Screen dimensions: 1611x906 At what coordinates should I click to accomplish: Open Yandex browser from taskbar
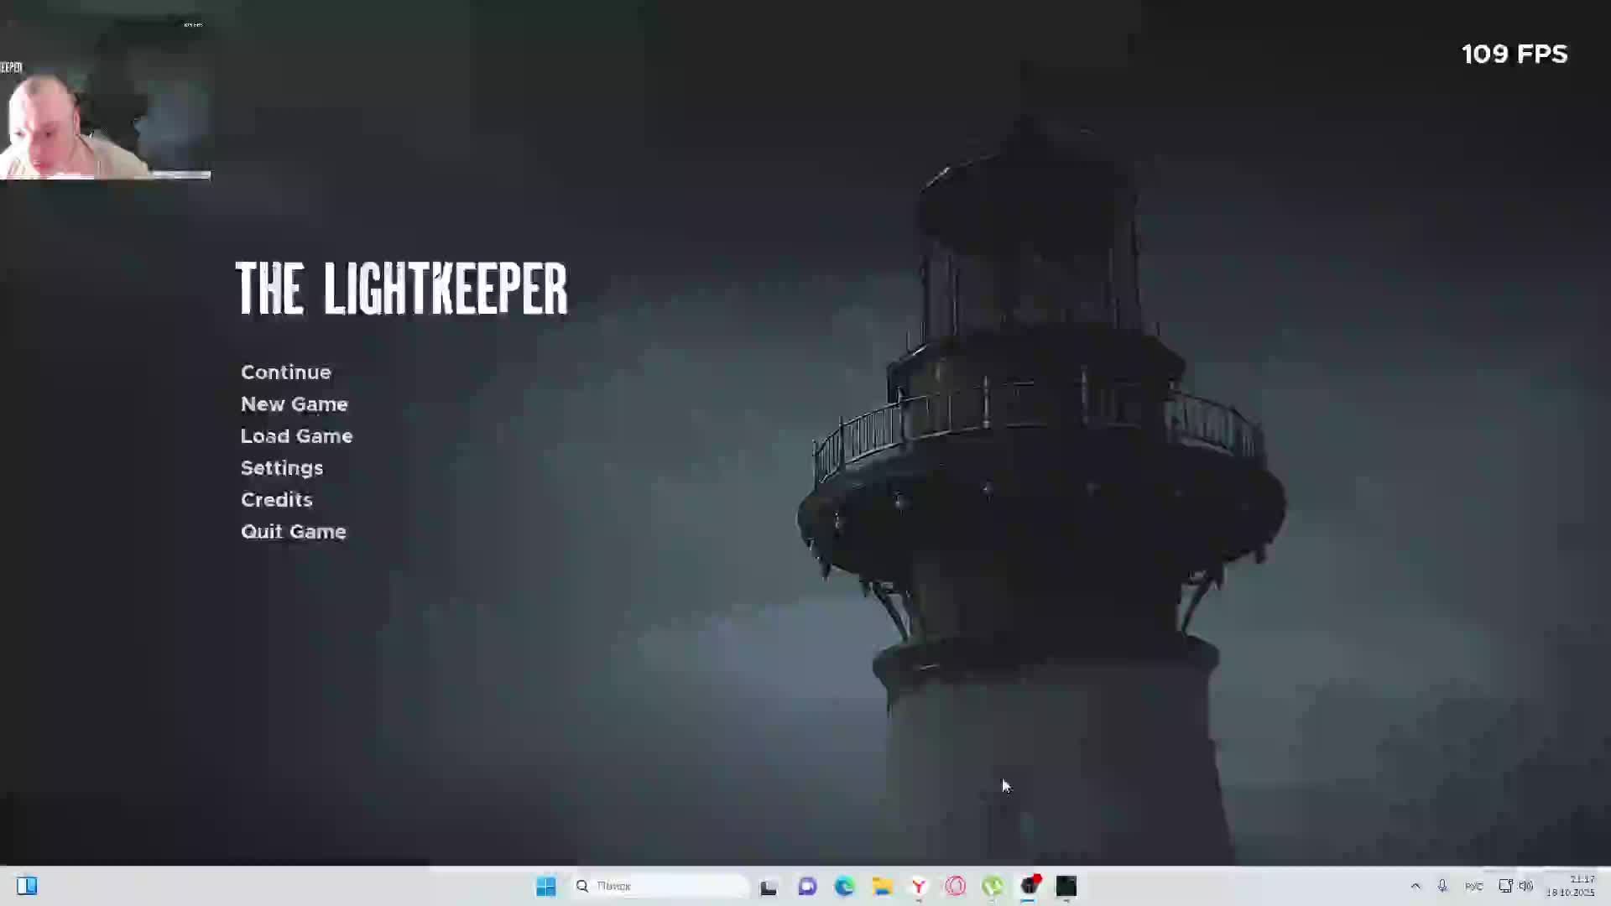click(x=919, y=886)
